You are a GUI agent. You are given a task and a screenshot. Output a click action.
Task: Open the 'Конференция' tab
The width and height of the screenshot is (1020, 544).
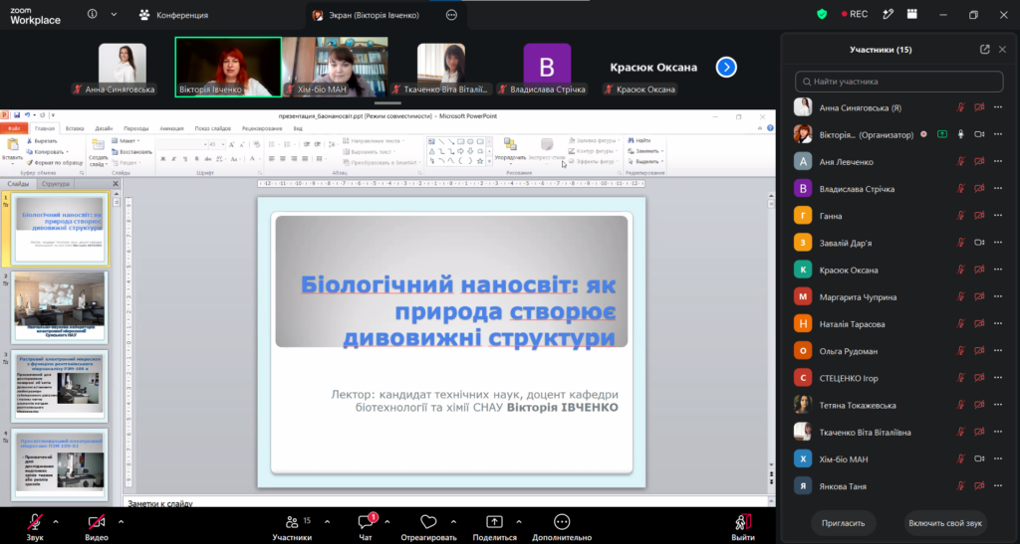point(173,15)
